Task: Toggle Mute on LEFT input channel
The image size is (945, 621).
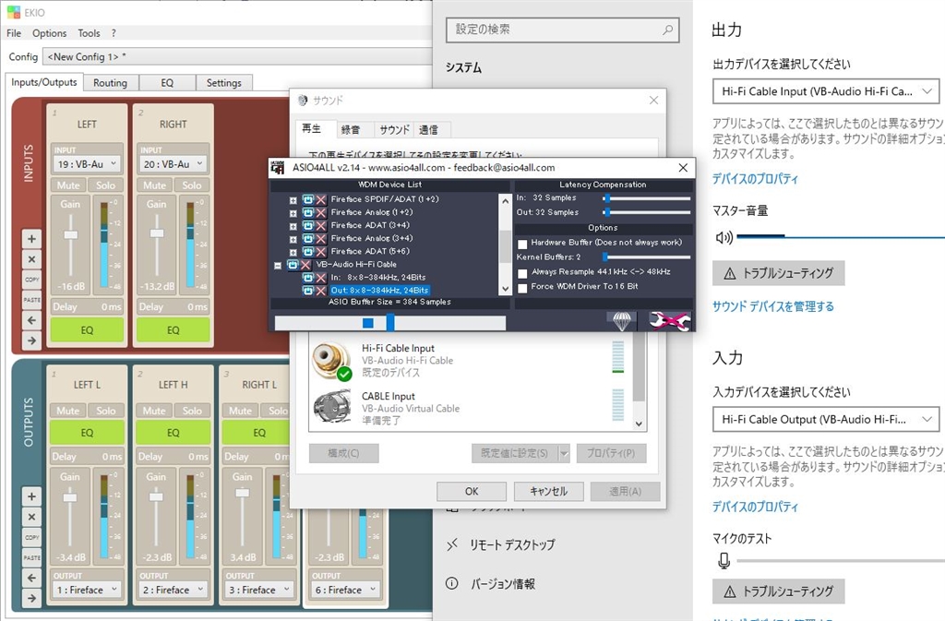Action: 68,185
